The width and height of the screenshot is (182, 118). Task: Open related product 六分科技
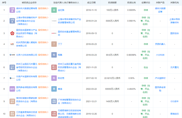click(160, 55)
